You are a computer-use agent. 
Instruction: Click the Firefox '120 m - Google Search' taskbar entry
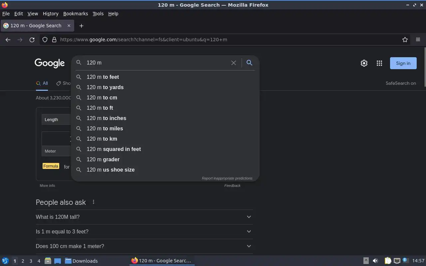[x=162, y=261]
